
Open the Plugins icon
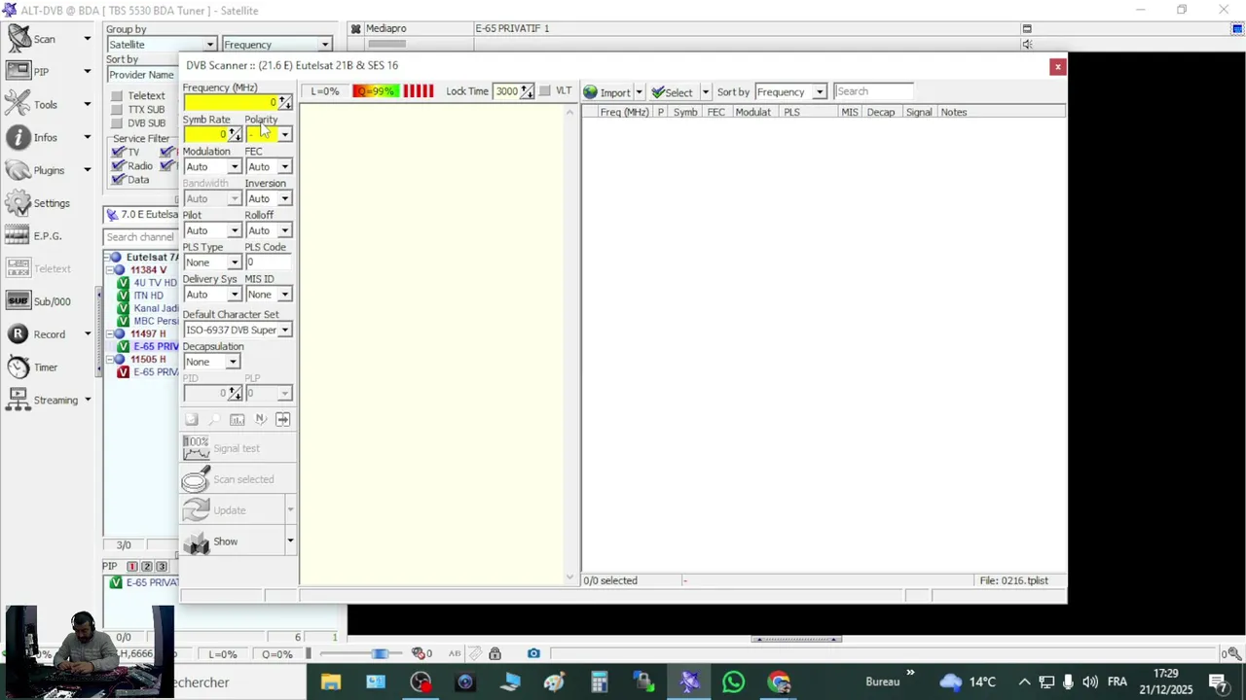18,170
